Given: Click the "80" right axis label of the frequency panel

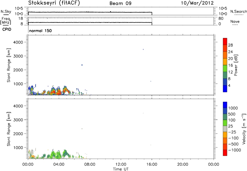Looking at the screenshot, I should (x=221, y=19).
